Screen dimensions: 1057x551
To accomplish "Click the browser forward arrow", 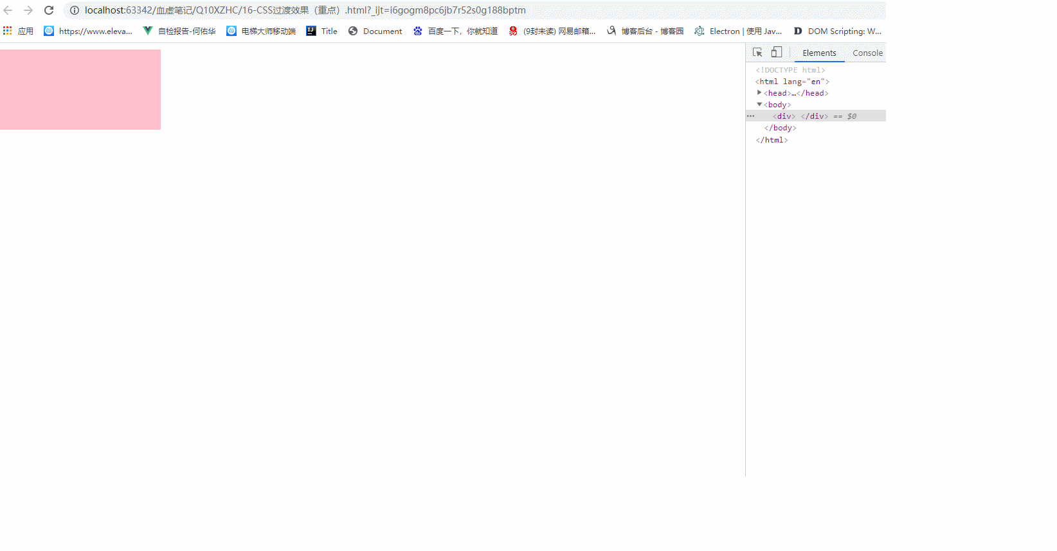I will (28, 10).
